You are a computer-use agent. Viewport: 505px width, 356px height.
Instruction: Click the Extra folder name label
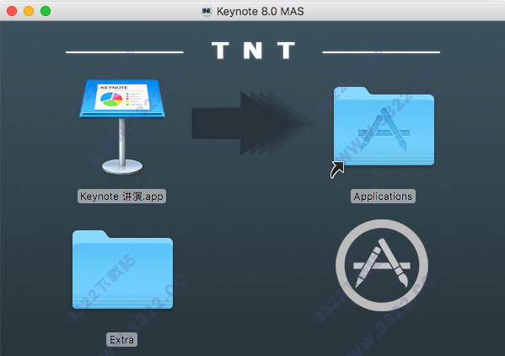tap(121, 340)
